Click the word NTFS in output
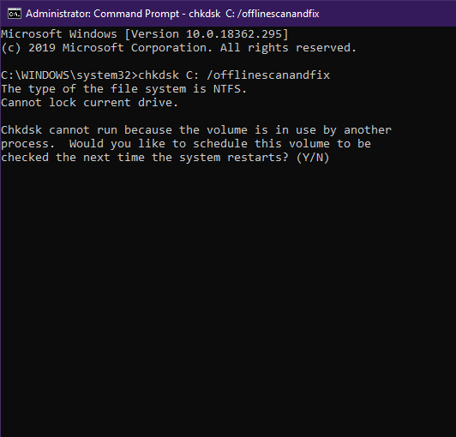 (x=227, y=89)
